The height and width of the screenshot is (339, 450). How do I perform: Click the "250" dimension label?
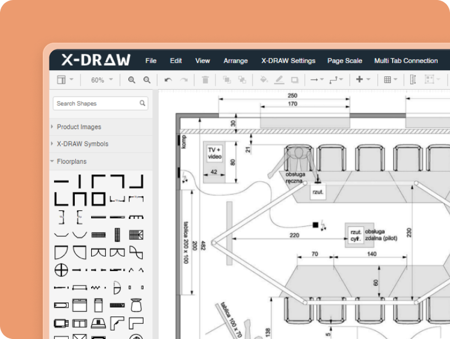click(292, 95)
